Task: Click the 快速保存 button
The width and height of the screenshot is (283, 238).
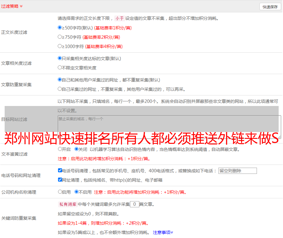Action: 270,7
